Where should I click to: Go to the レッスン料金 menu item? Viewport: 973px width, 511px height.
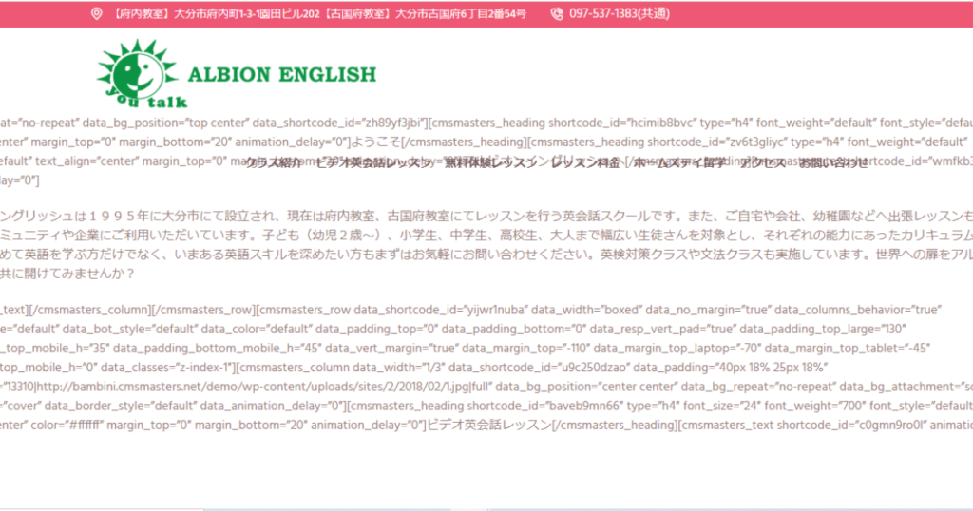(585, 162)
